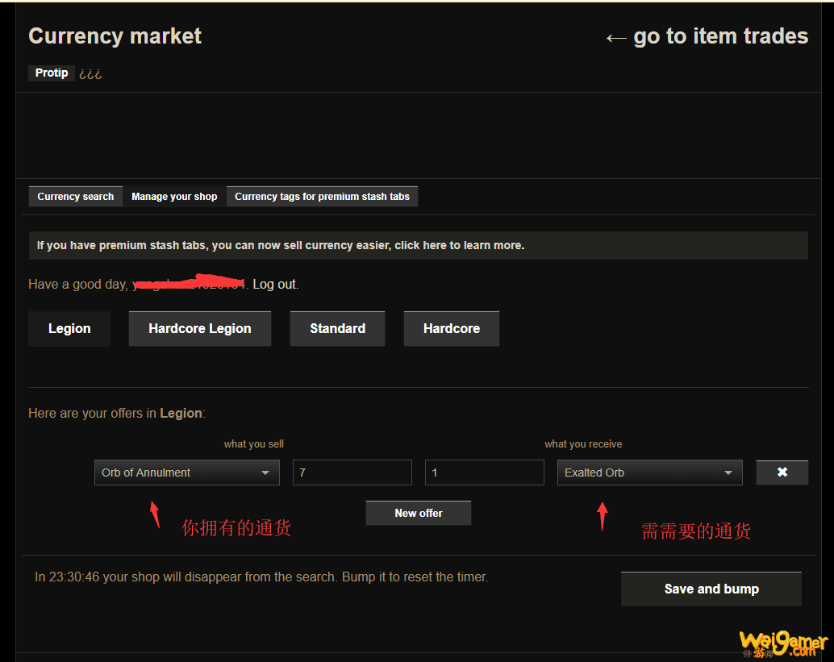Remove the offer with the X button
The height and width of the screenshot is (662, 834).
click(782, 473)
